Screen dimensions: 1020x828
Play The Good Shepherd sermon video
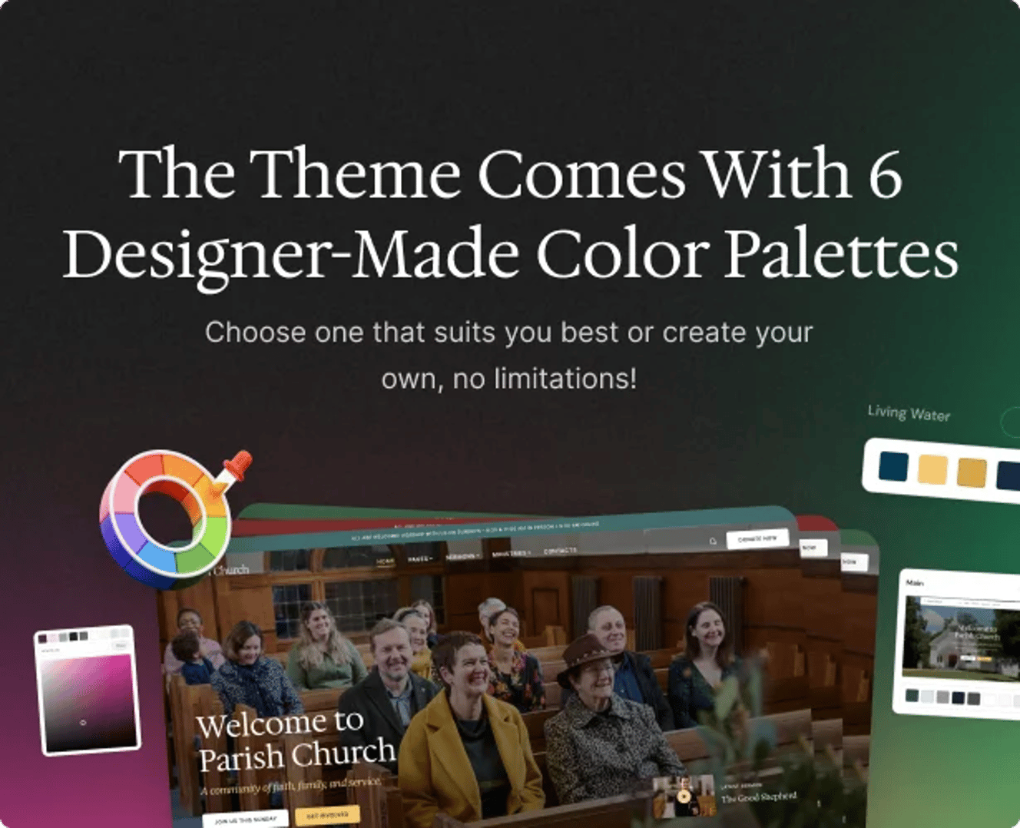(683, 797)
